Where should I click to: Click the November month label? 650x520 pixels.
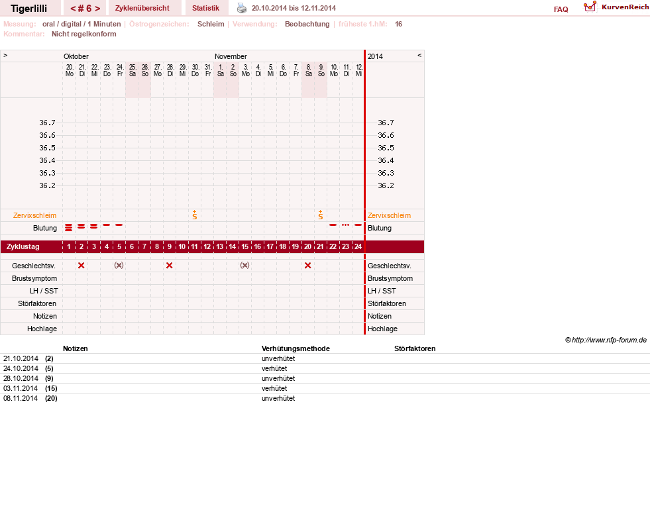(x=231, y=56)
